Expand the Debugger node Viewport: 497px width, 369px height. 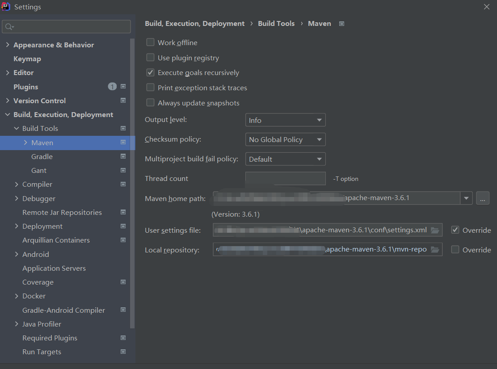[x=17, y=198]
